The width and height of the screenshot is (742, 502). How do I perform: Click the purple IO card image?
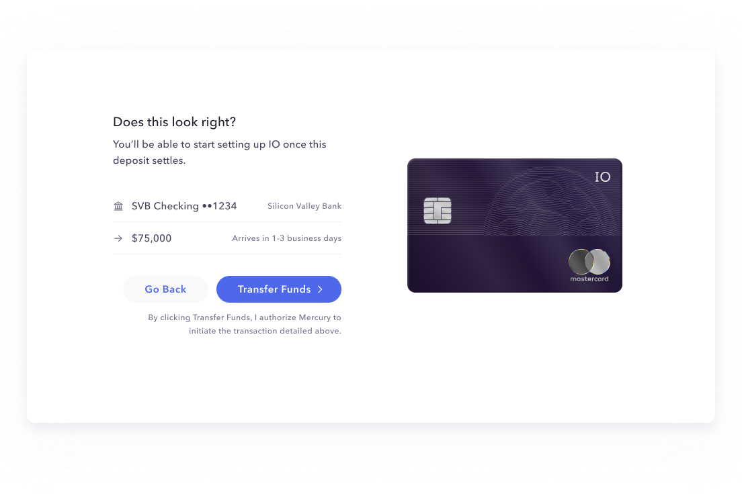[x=515, y=225]
